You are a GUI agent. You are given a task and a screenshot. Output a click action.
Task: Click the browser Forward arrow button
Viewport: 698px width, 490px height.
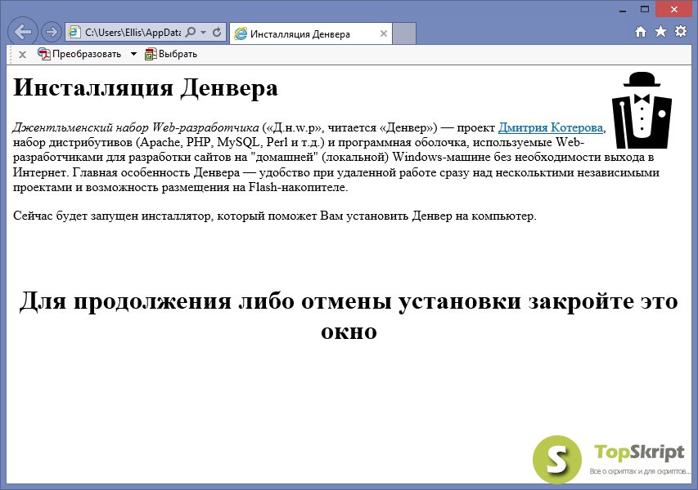(x=52, y=32)
